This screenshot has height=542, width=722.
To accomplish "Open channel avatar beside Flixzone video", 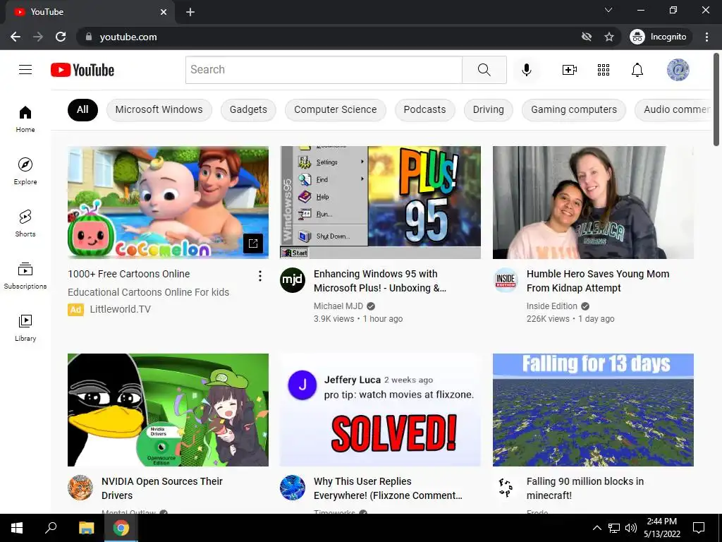I will point(293,487).
